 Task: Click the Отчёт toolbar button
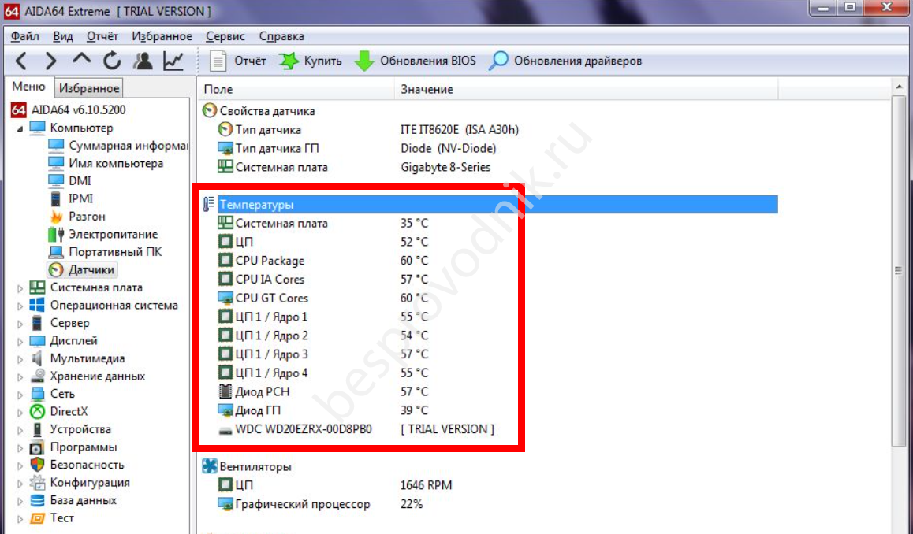(x=239, y=61)
